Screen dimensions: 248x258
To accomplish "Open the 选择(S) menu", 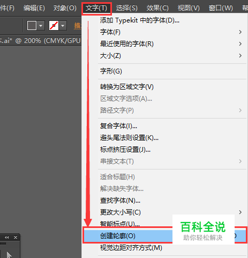I will 127,8.
